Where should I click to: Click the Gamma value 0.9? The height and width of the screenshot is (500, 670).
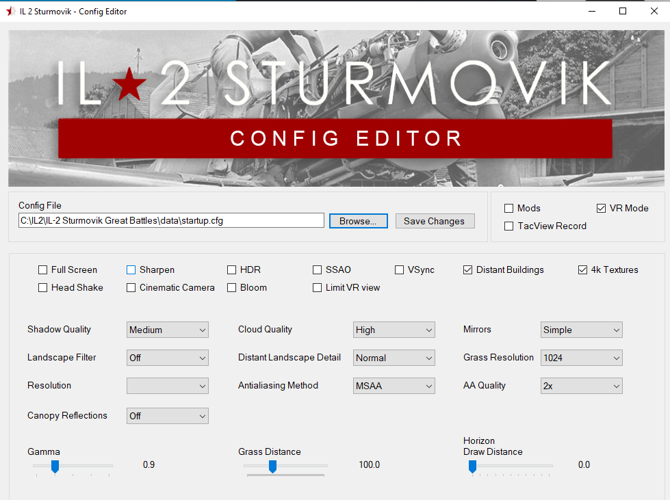[x=149, y=464]
